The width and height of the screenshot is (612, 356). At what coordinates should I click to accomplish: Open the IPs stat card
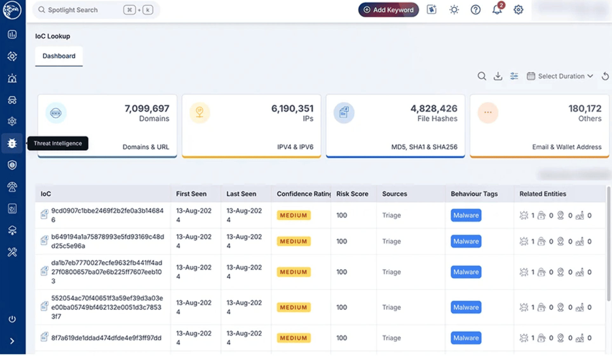(x=251, y=126)
